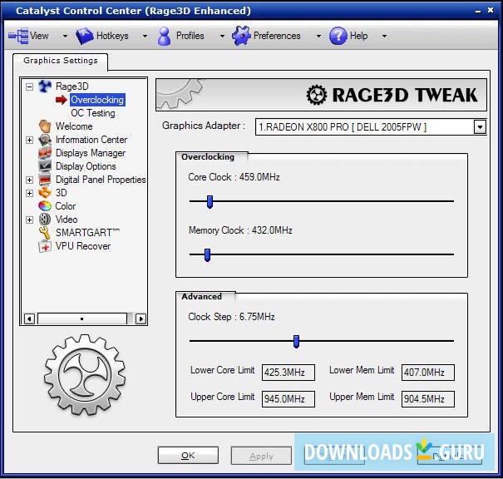Click the Display Options icon
This screenshot has height=479, width=503.
point(45,165)
